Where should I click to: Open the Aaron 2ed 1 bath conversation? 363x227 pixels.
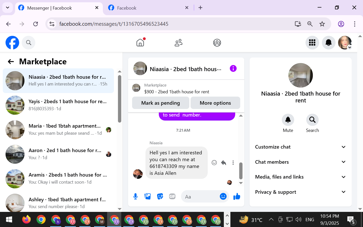pyautogui.click(x=58, y=154)
